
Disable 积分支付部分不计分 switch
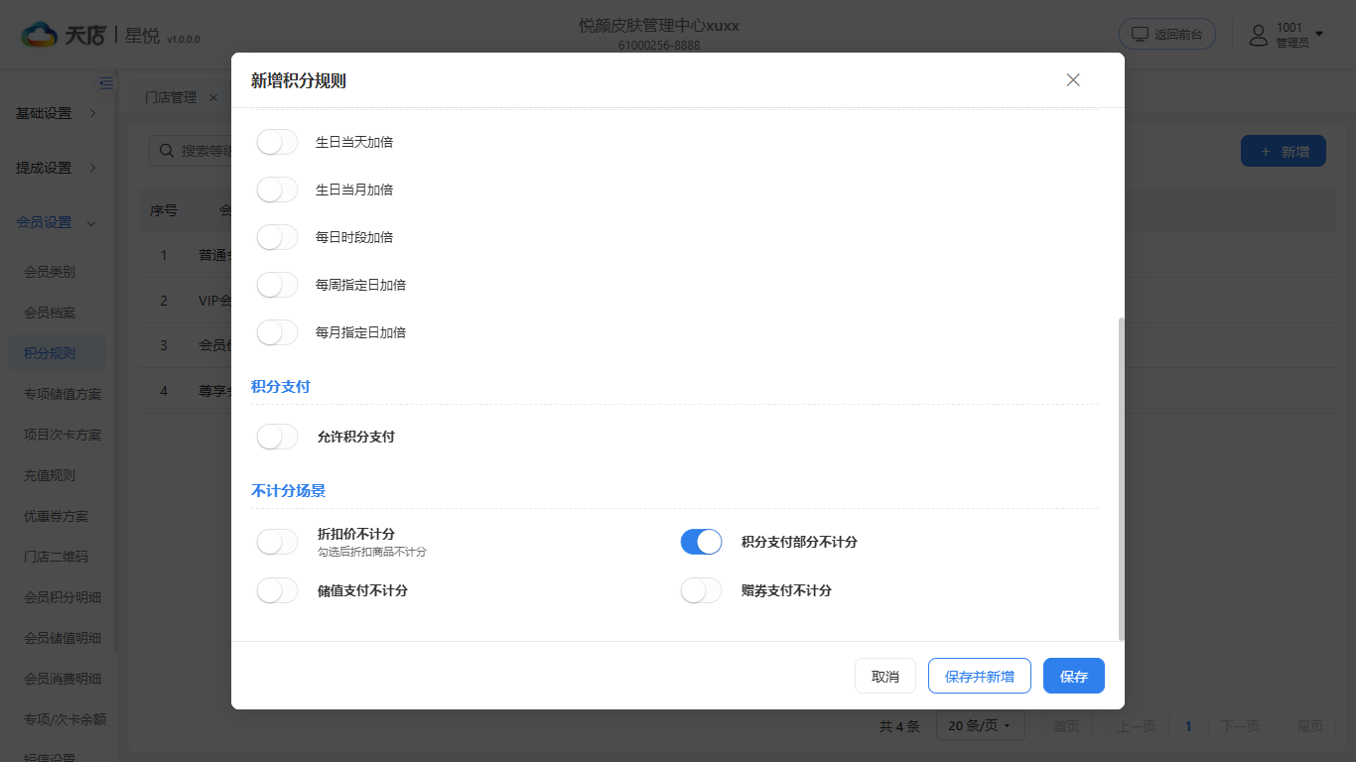[x=701, y=542]
